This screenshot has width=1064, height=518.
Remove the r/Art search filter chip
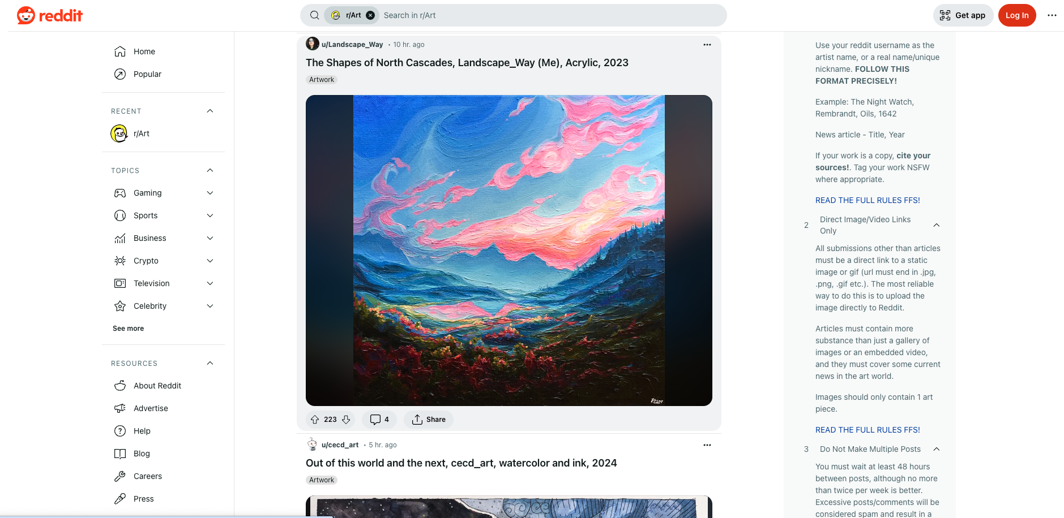click(370, 15)
